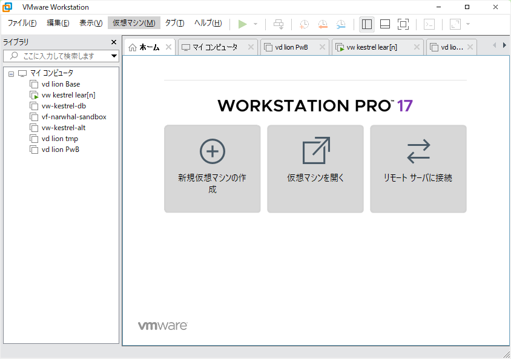Toggle the thumbnail bar view

[x=385, y=24]
